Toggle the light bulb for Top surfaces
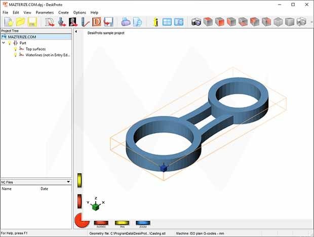Image resolution: width=314 pixels, height=237 pixels. [15, 49]
